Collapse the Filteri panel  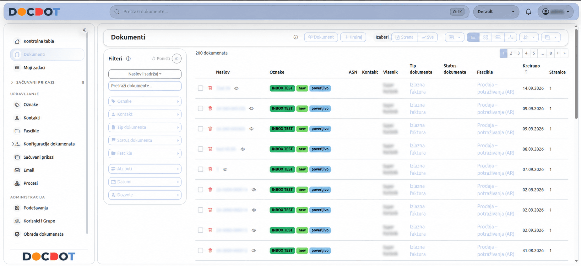[177, 59]
